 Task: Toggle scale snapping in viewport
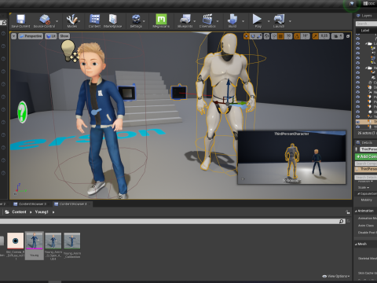(315, 36)
